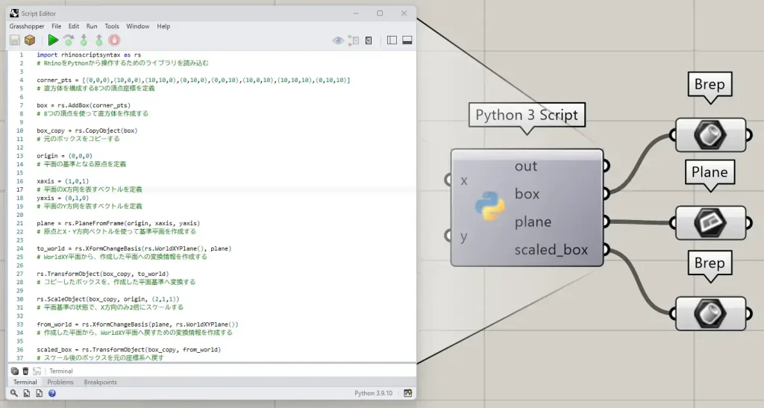Open the Tools menu
The height and width of the screenshot is (408, 764).
point(112,26)
